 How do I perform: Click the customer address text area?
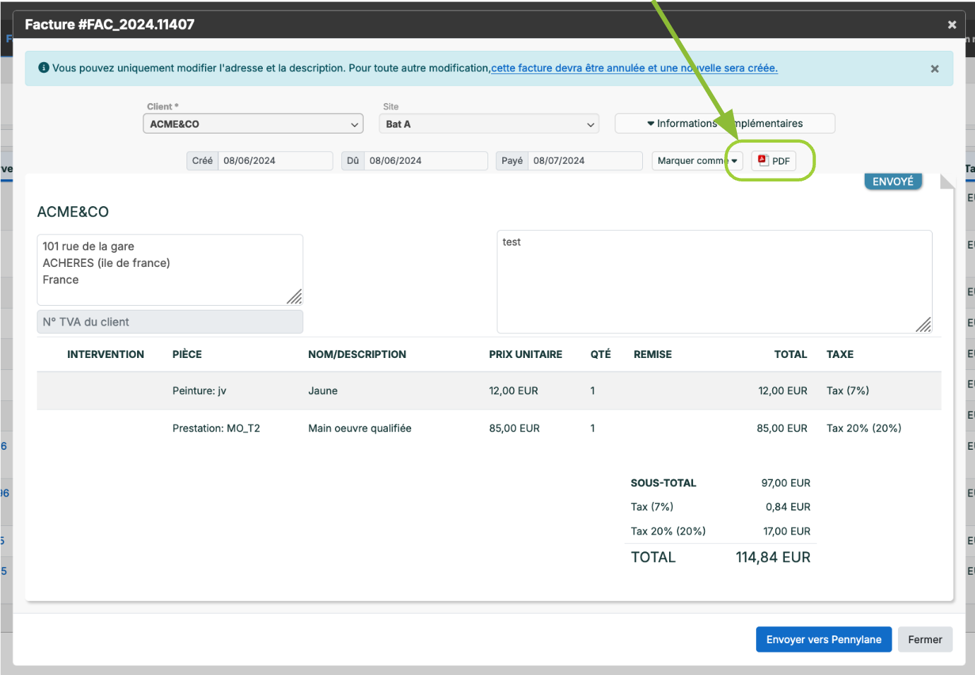tap(170, 270)
